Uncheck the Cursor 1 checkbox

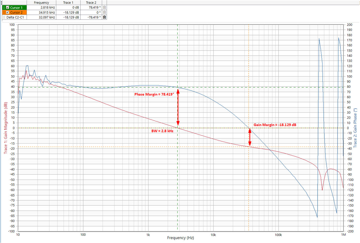[8, 8]
